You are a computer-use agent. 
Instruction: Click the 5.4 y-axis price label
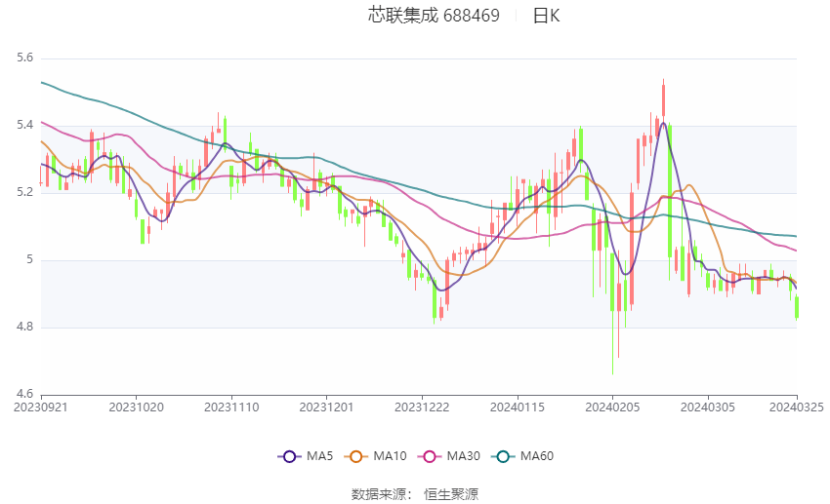pyautogui.click(x=24, y=125)
